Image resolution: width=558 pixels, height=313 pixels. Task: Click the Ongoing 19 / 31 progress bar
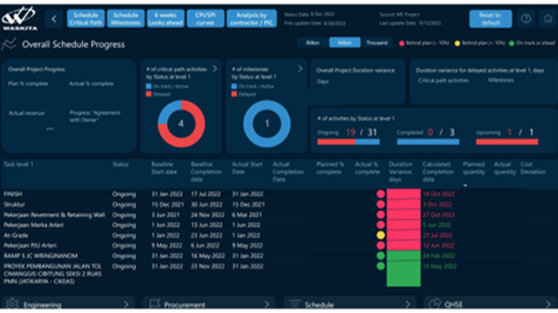click(349, 142)
